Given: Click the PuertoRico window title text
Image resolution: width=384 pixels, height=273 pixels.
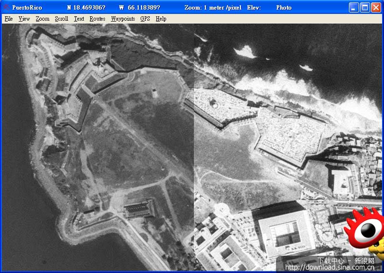Looking at the screenshot, I should click(27, 8).
